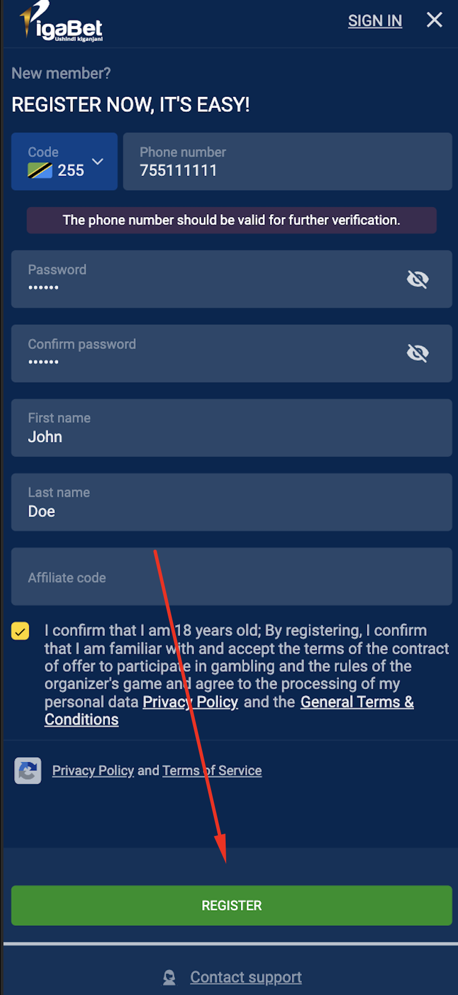Open Privacy Policy link in consent text
This screenshot has width=458, height=995.
tap(190, 702)
